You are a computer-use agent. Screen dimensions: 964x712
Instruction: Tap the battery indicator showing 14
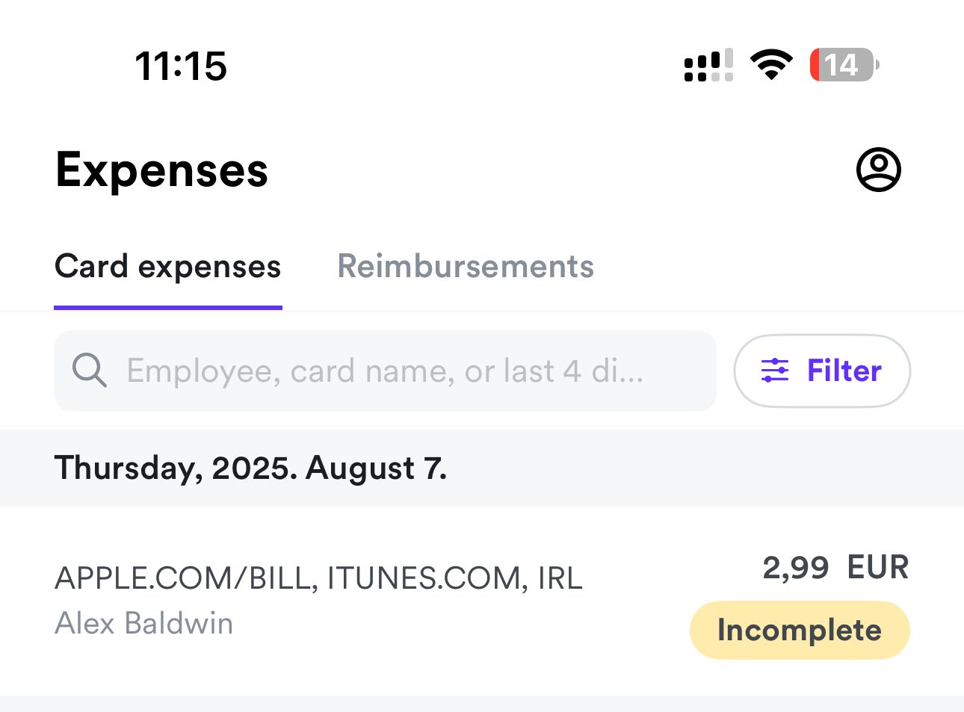[x=843, y=65]
